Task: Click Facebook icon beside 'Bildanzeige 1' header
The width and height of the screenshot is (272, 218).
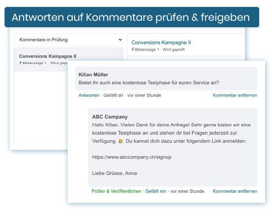Action: tap(133, 50)
